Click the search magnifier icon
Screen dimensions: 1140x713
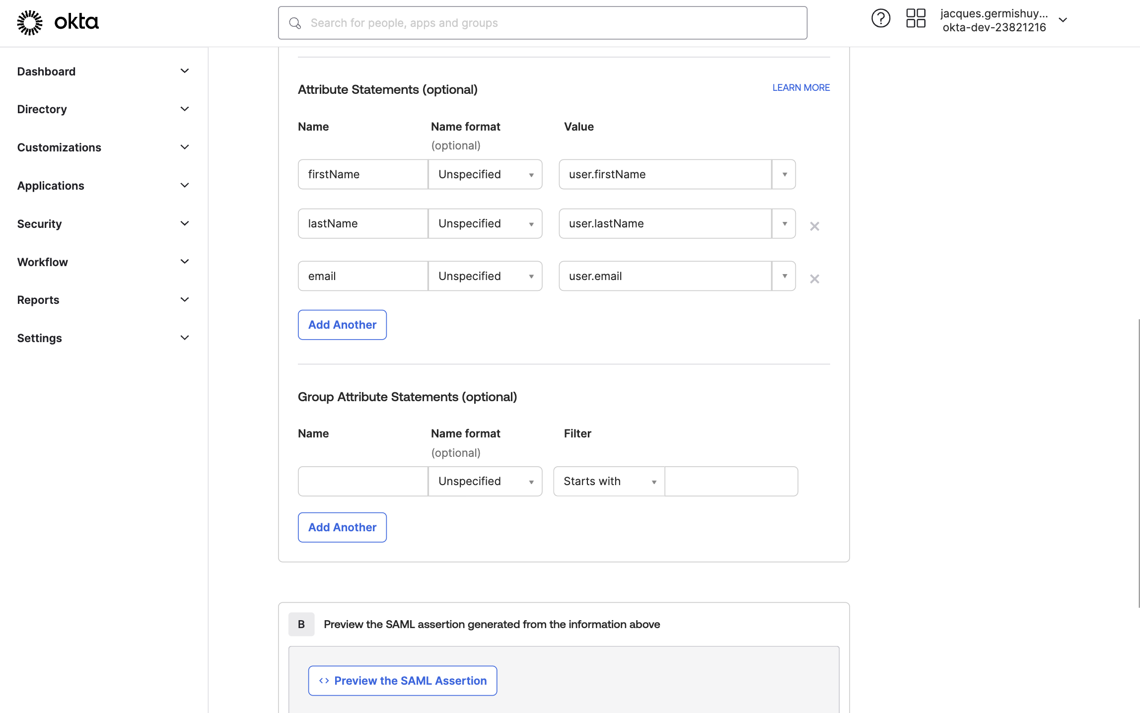point(295,23)
